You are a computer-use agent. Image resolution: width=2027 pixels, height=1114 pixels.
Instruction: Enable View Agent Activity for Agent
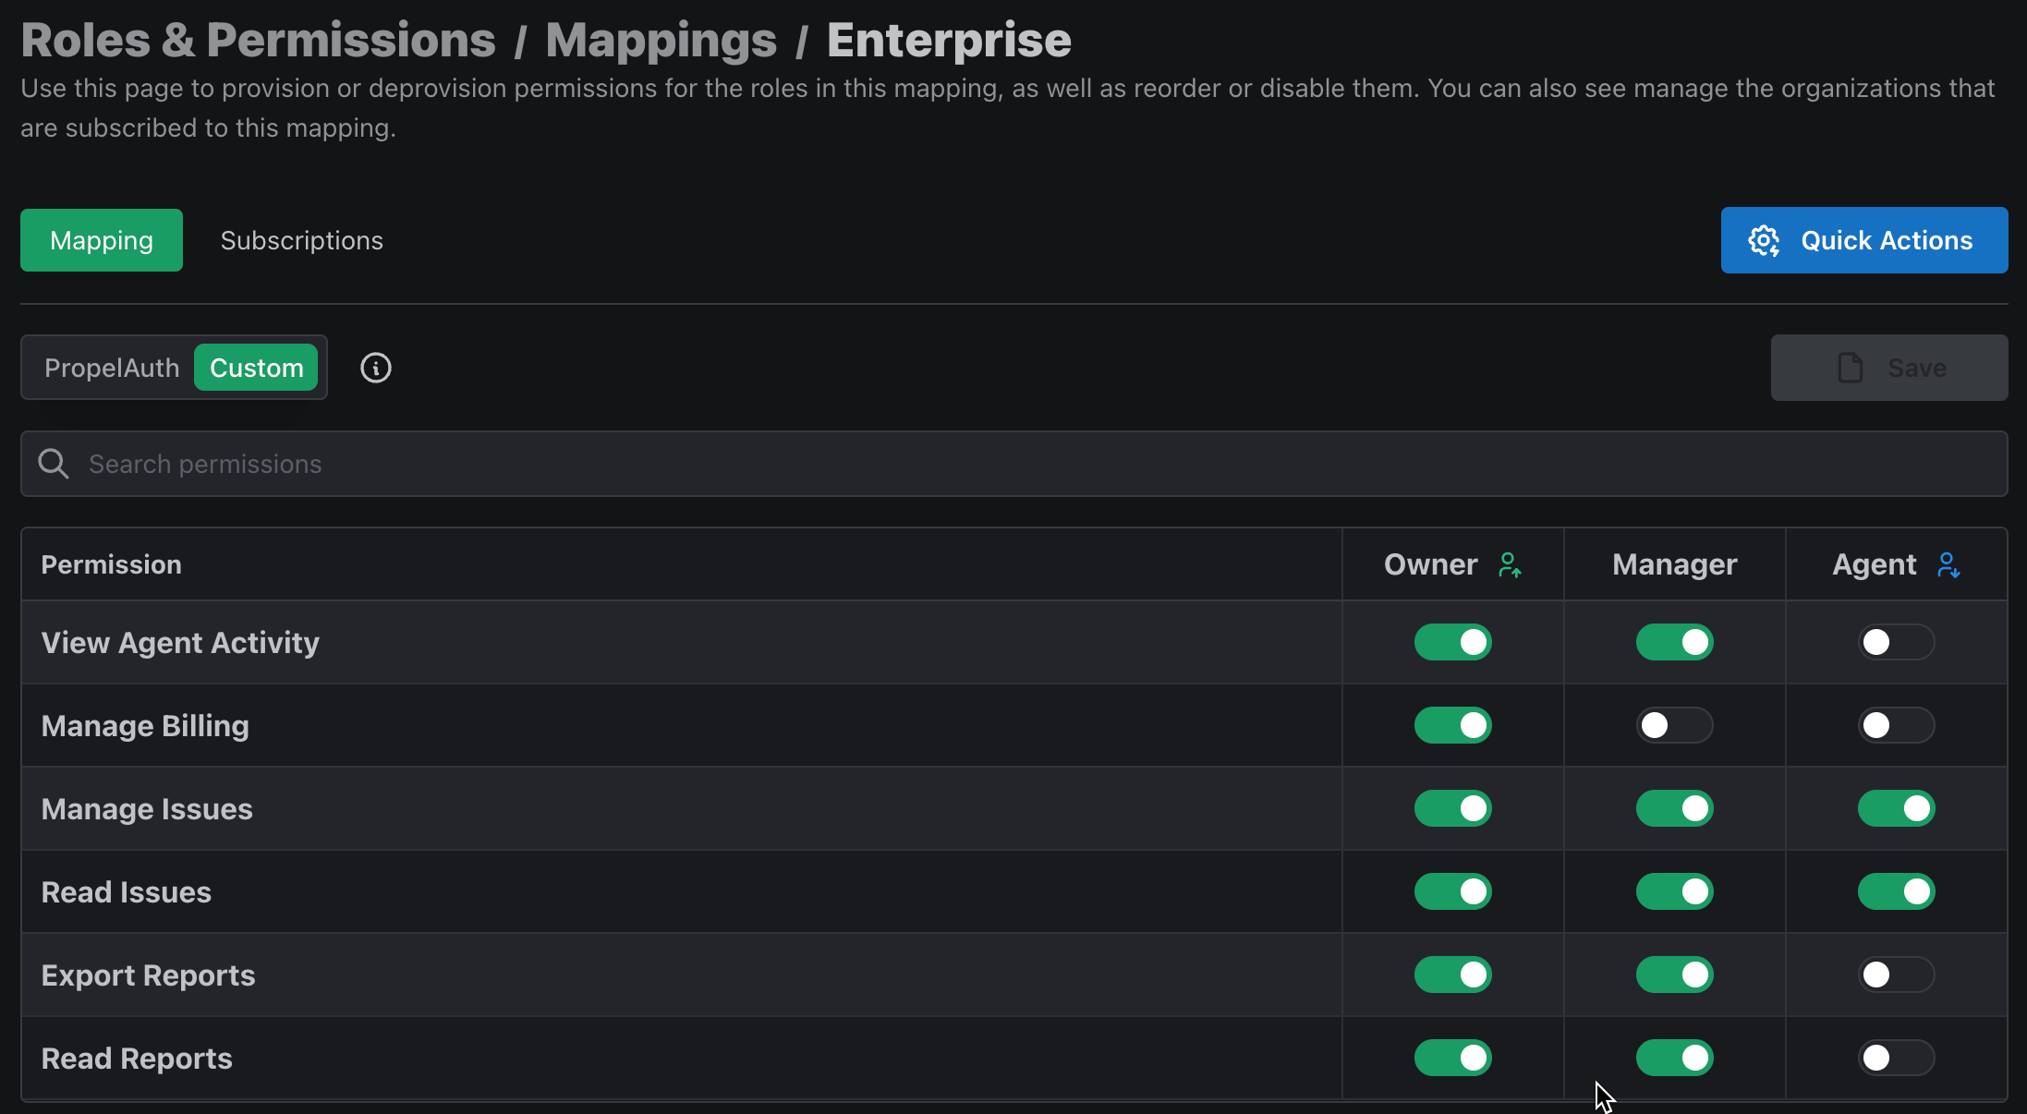[x=1896, y=642]
